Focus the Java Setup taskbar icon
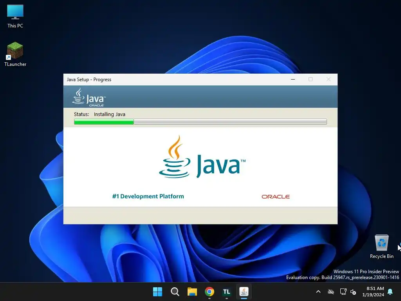Viewport: 401px width, 301px height. coord(244,292)
